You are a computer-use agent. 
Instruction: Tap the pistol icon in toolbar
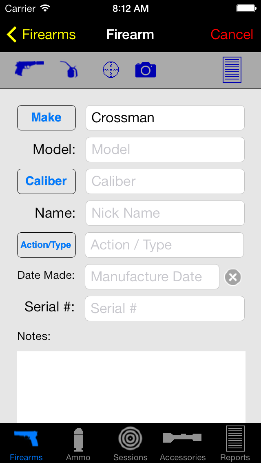point(29,68)
